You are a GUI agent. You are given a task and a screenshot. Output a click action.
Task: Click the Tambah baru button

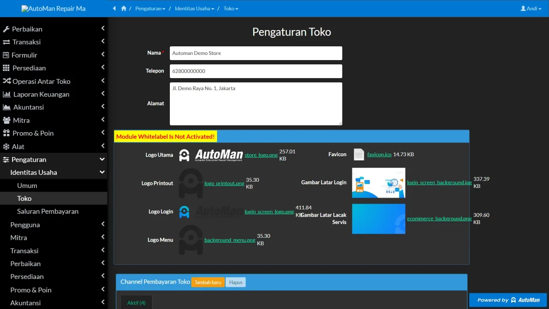pos(208,282)
